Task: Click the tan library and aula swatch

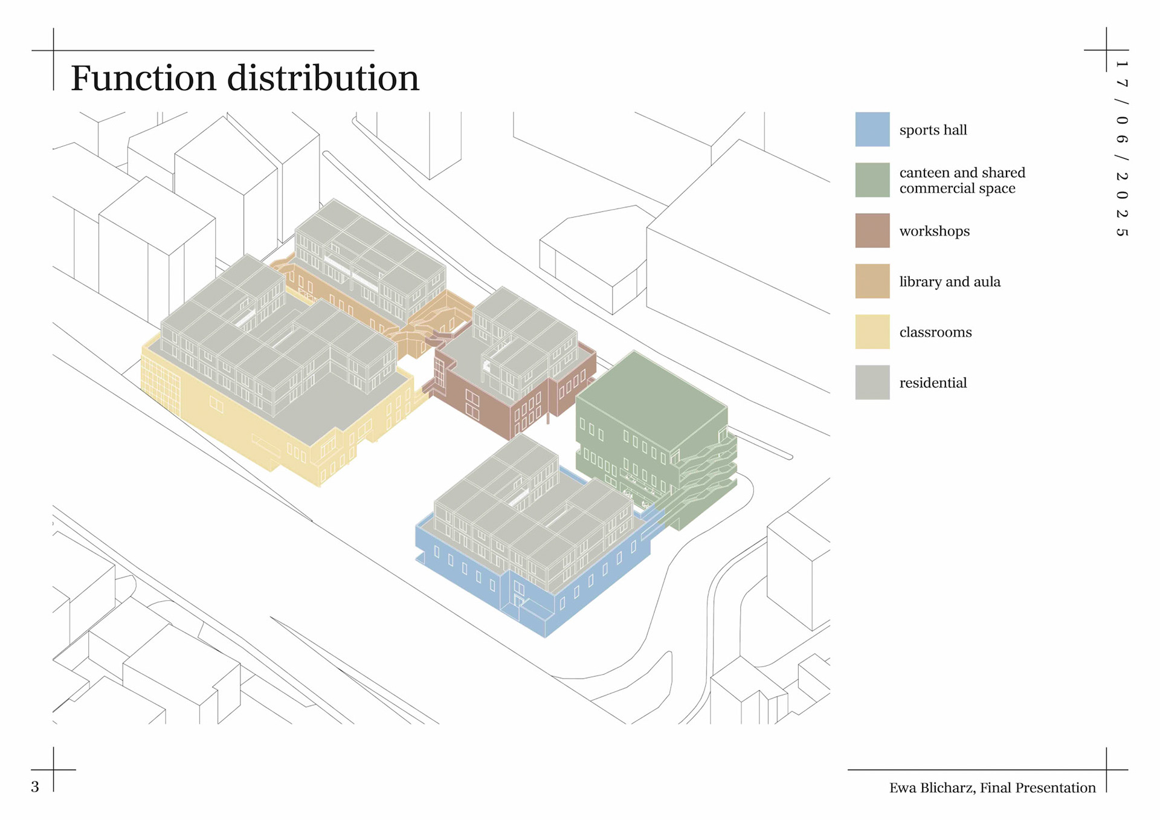Action: tap(872, 281)
